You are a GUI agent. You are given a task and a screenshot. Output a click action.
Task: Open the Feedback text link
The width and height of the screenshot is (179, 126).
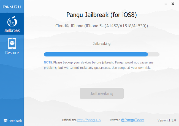(15, 121)
